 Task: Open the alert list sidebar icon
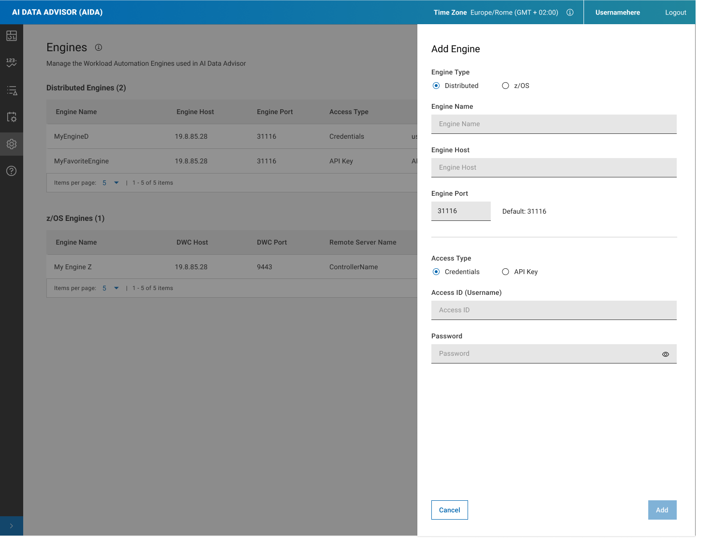coord(12,90)
